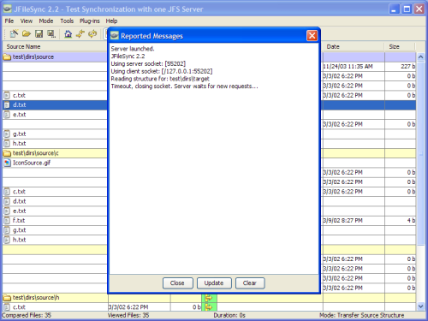Open the Mode menu
This screenshot has height=321, width=428.
46,21
